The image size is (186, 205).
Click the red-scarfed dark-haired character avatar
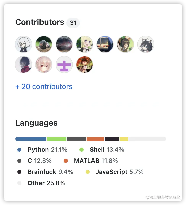point(23,65)
